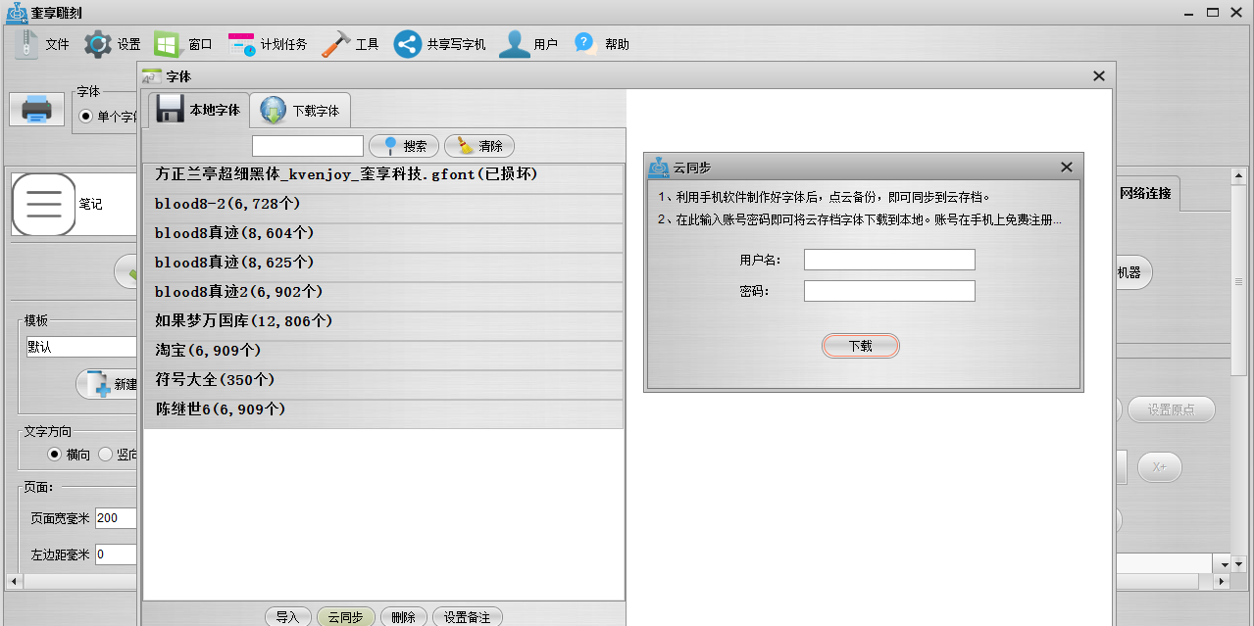Select 横向 text direction radio button
The height and width of the screenshot is (626, 1254).
pyautogui.click(x=55, y=455)
